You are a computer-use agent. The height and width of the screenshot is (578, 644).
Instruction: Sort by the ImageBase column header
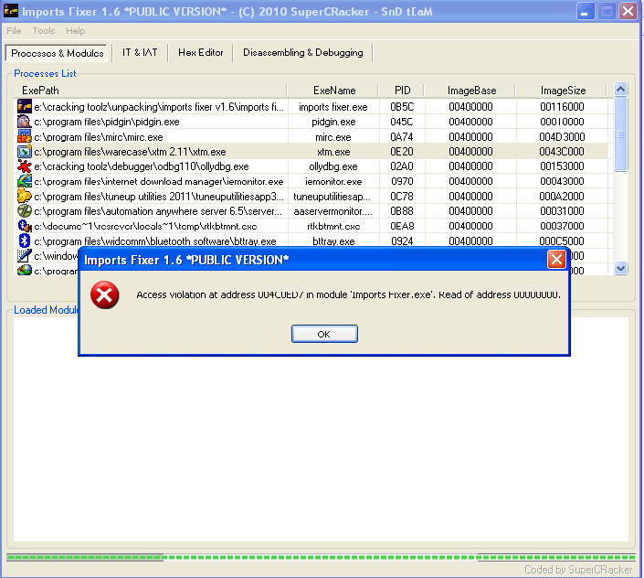(470, 91)
